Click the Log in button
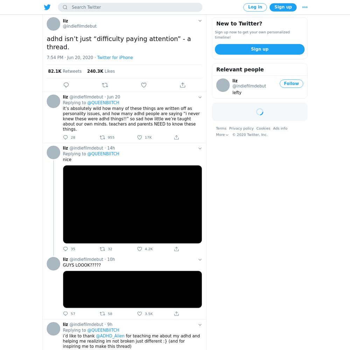350x350 pixels. pyautogui.click(x=255, y=7)
